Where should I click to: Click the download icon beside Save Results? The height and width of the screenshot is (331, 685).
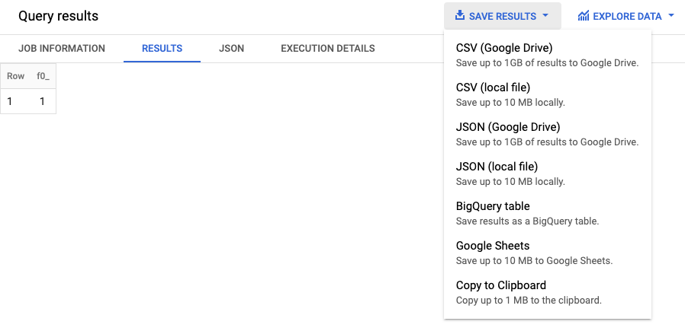click(459, 16)
